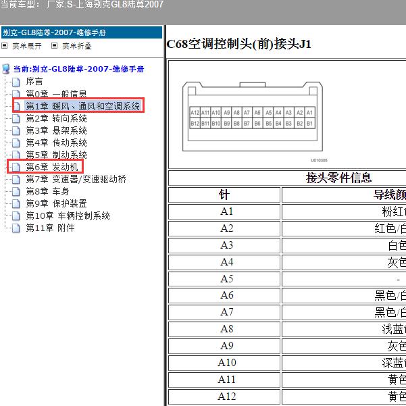This screenshot has height=406, width=406.
Task: Click the page icon beside 第8章 车身
Action: point(16,192)
